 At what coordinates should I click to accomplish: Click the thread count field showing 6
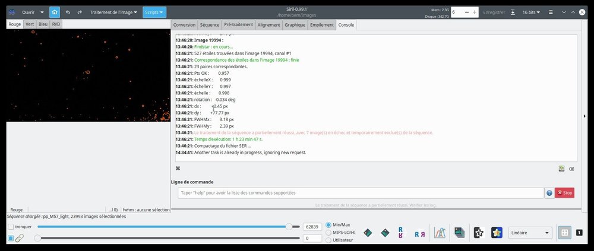(x=457, y=12)
